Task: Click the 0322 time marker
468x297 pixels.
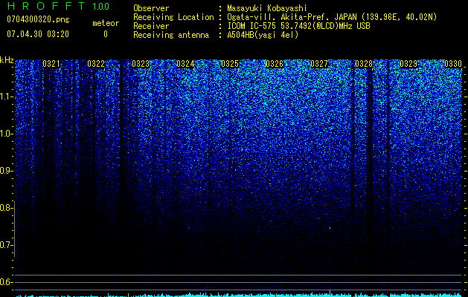Action: click(x=96, y=64)
